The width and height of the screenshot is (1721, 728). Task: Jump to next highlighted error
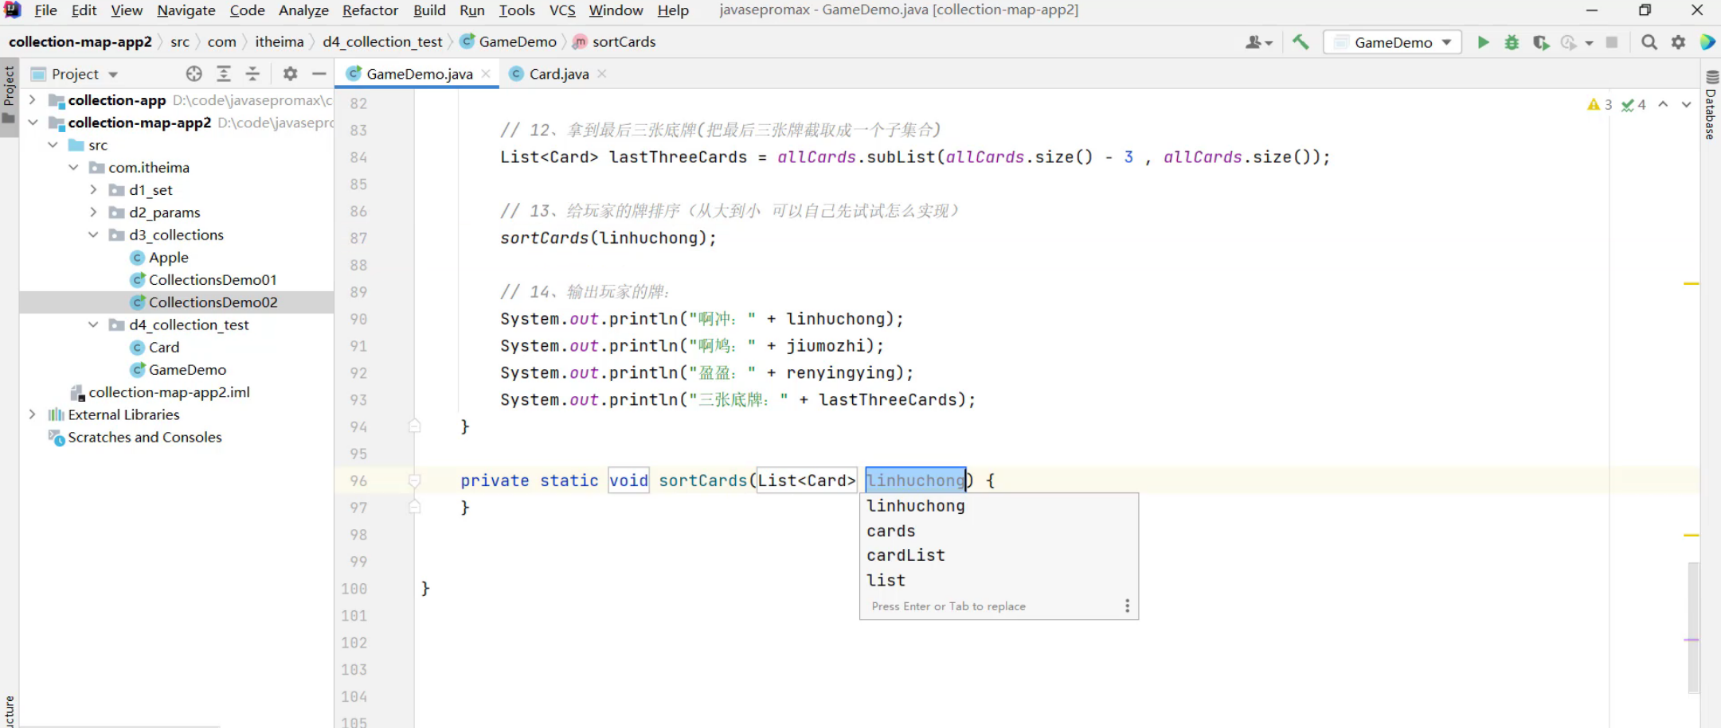pyautogui.click(x=1686, y=105)
